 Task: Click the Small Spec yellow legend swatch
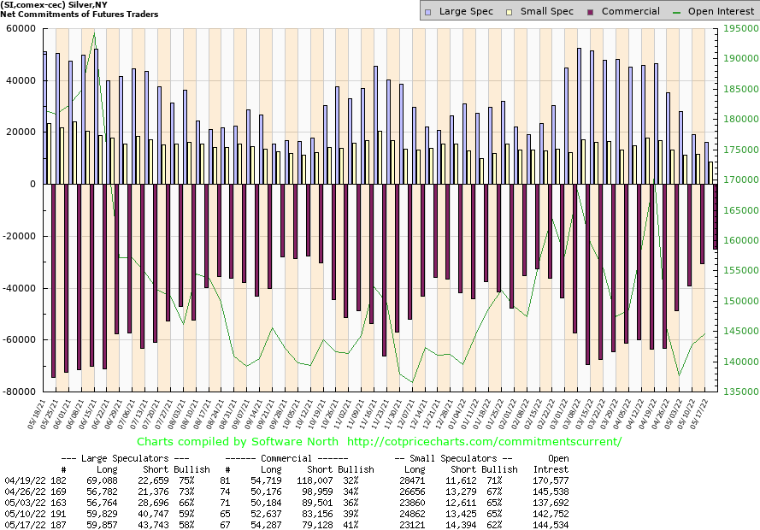tap(510, 12)
